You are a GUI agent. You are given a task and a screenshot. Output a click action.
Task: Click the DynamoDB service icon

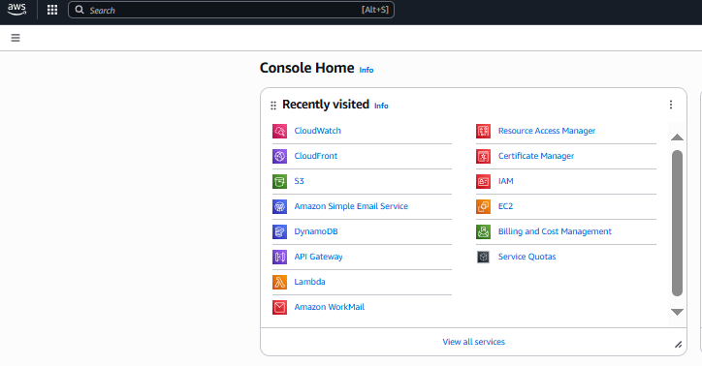click(280, 232)
